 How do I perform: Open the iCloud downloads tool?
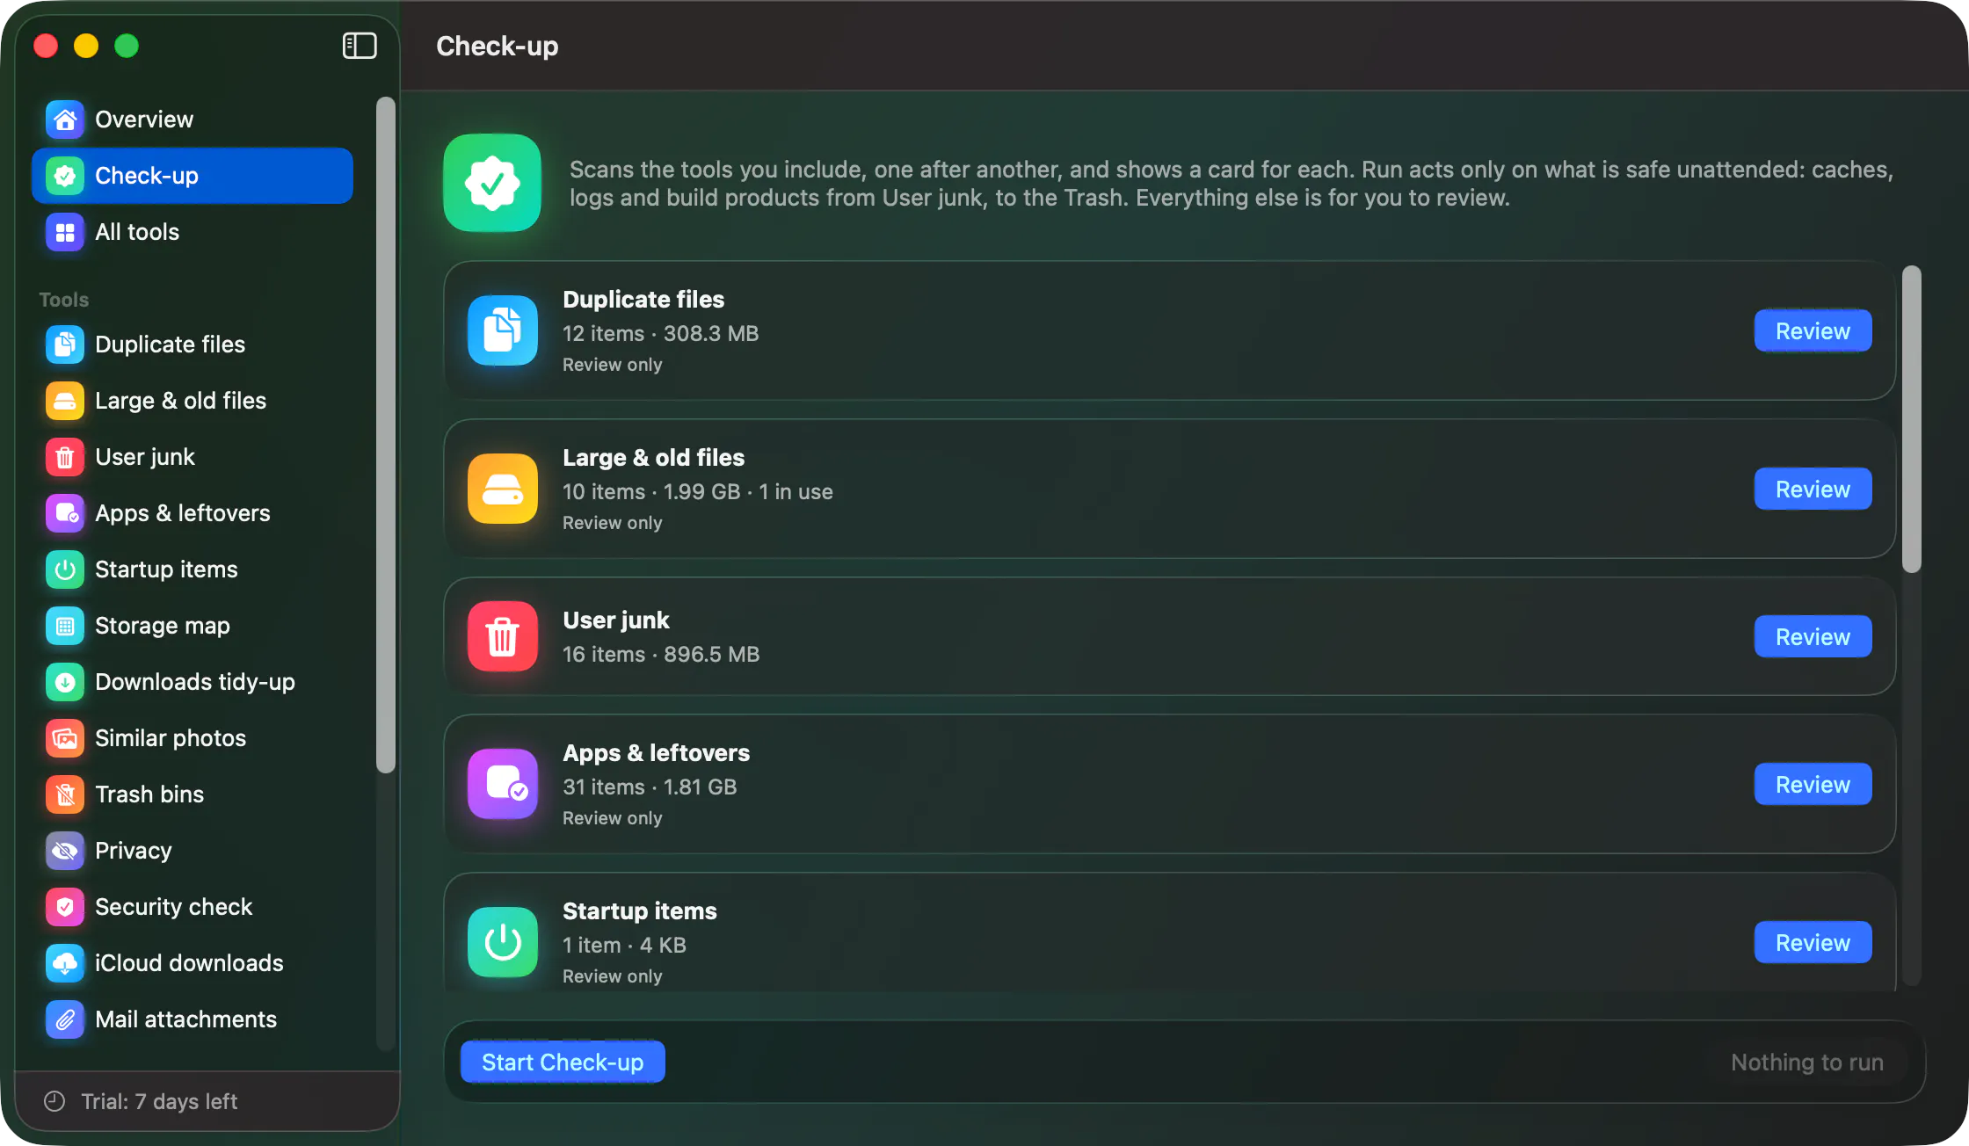tap(193, 963)
